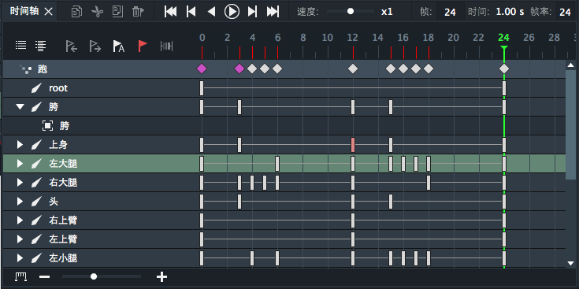The width and height of the screenshot is (579, 289).
Task: Select the 跑 animation row
Action: click(284, 69)
